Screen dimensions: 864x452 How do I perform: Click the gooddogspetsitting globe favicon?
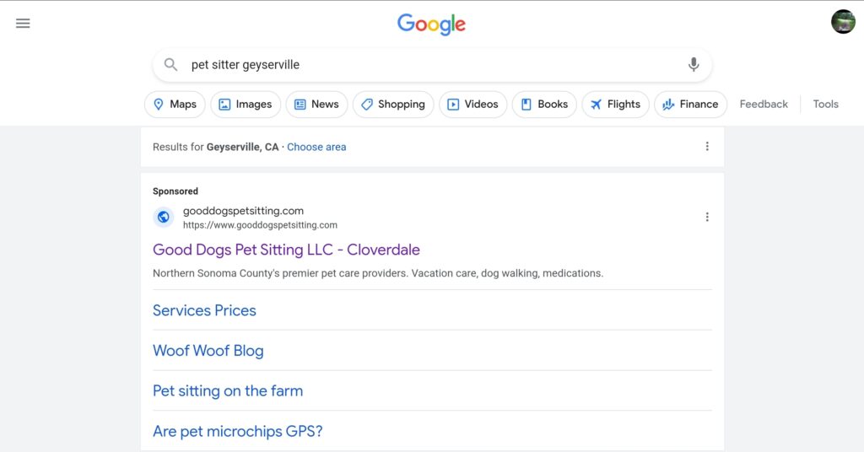pyautogui.click(x=163, y=217)
